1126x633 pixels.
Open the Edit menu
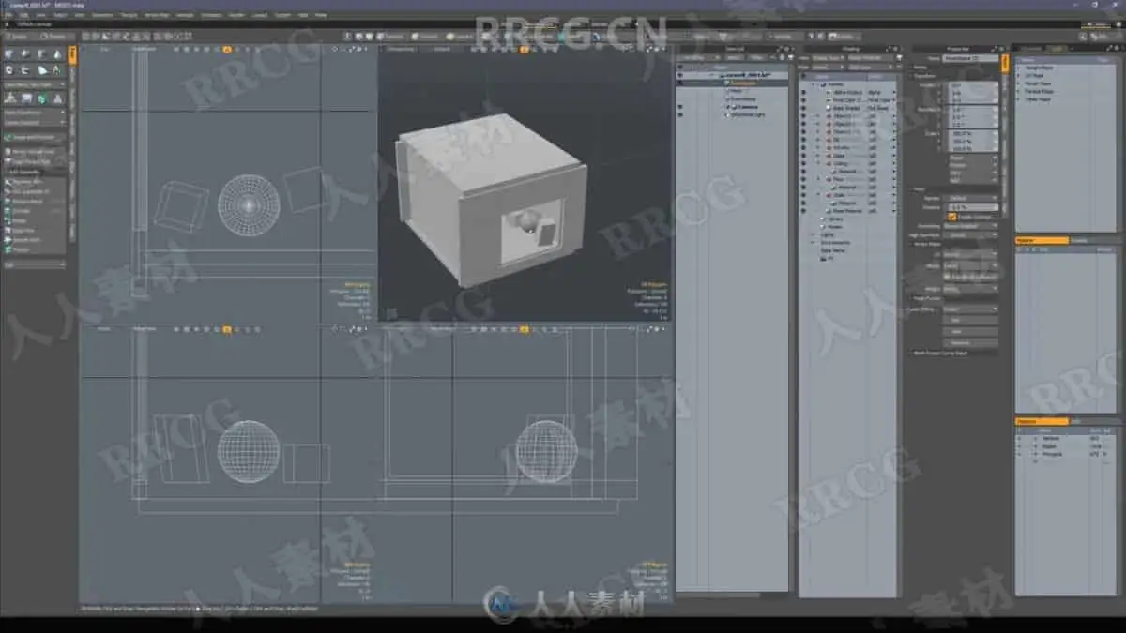24,15
